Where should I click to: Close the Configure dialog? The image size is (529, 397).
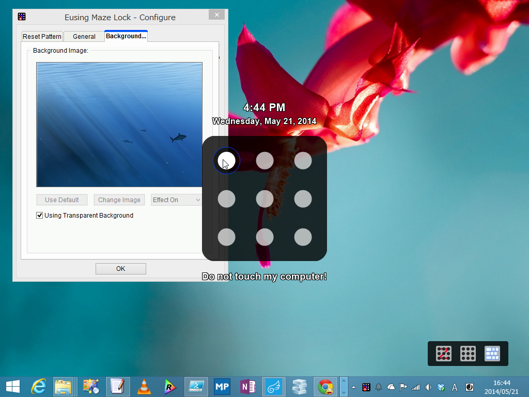coord(216,14)
